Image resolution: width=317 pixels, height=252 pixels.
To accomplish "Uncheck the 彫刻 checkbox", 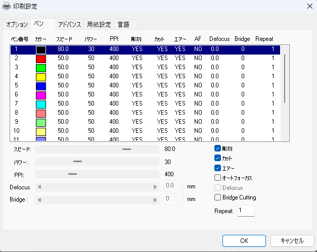I will (218, 149).
